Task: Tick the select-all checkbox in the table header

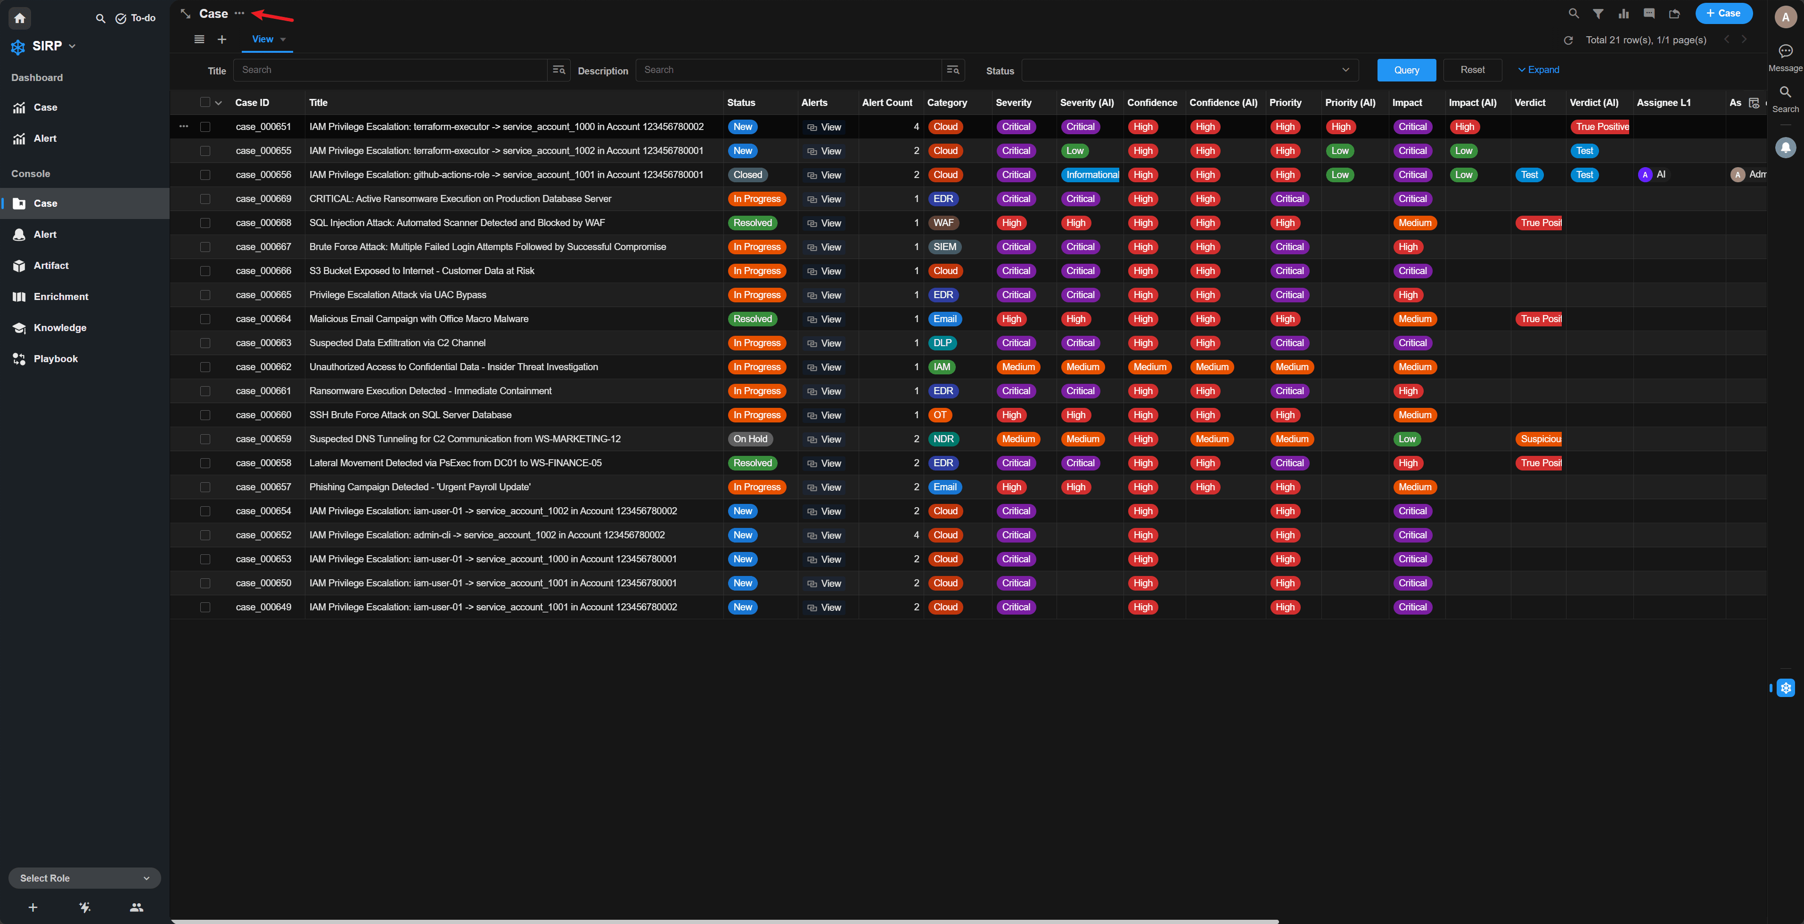Action: (205, 102)
